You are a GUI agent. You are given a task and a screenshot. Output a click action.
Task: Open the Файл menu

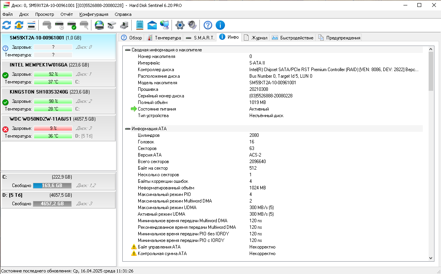click(x=8, y=14)
